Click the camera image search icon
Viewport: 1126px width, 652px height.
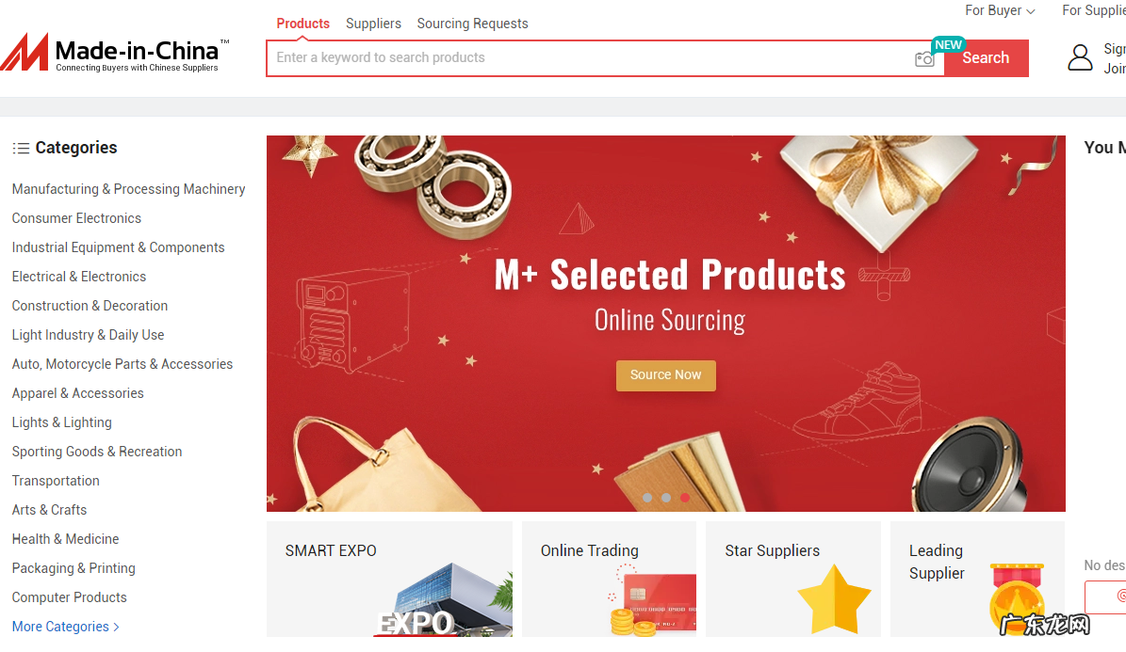pos(924,59)
